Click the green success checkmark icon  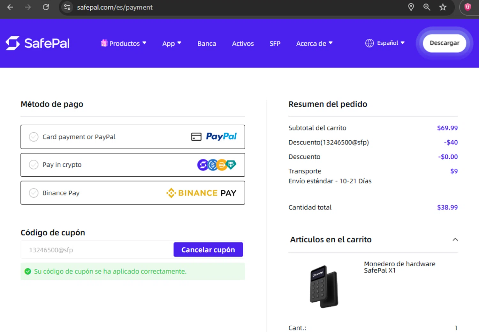point(28,271)
